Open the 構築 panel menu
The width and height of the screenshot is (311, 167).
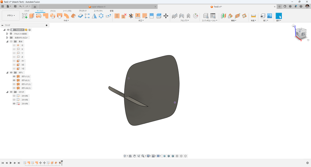pos(233,21)
